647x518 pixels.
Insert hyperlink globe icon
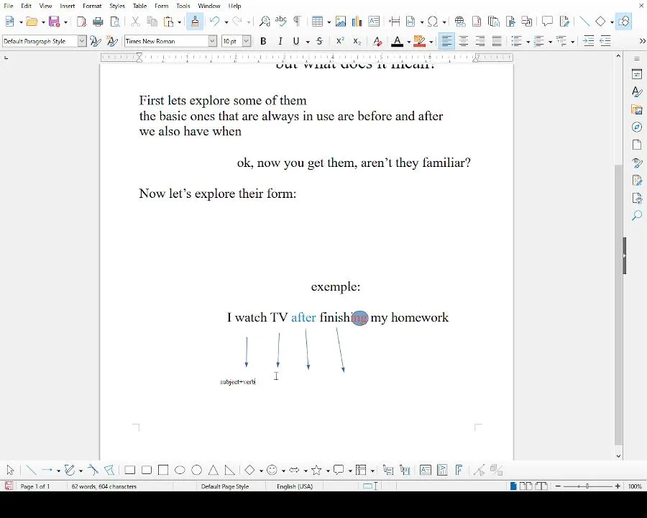[x=459, y=22]
